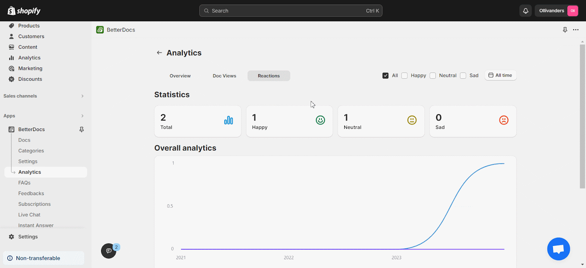Screen dimensions: 586x268
Task: Click the Total statistics card
Action: point(198,121)
